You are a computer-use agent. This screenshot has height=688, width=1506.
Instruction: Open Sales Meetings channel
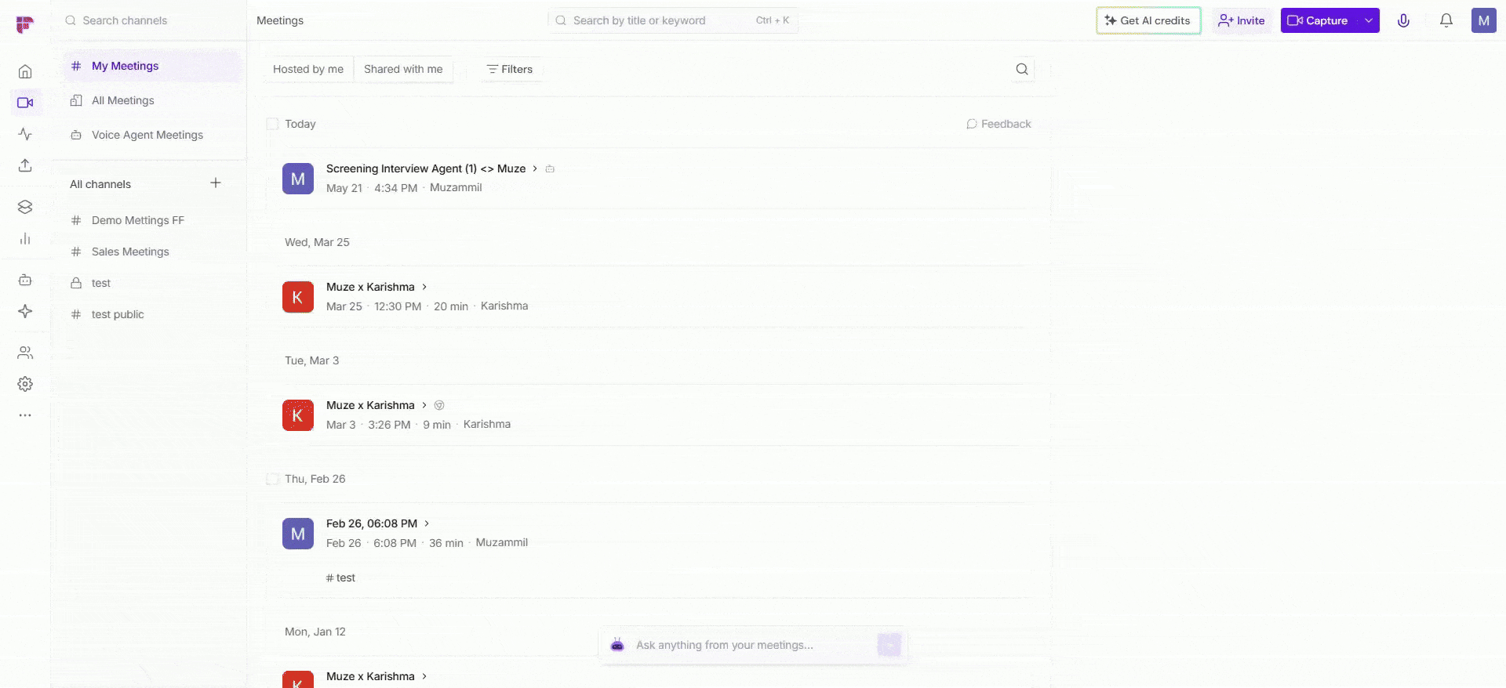[x=153, y=252]
